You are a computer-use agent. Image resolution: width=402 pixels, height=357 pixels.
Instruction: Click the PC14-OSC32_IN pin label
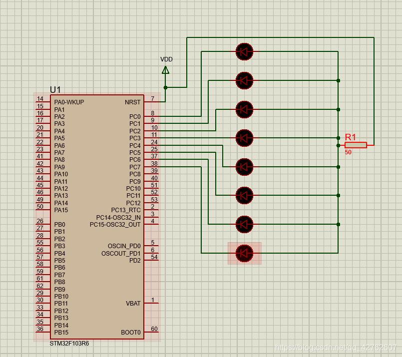[x=118, y=218]
